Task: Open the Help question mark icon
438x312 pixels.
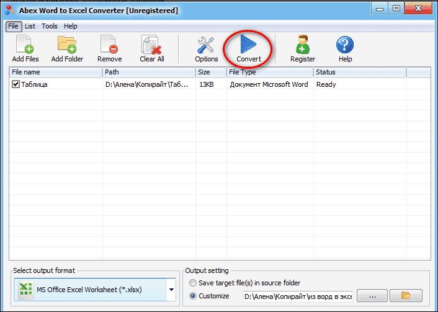Action: (345, 45)
